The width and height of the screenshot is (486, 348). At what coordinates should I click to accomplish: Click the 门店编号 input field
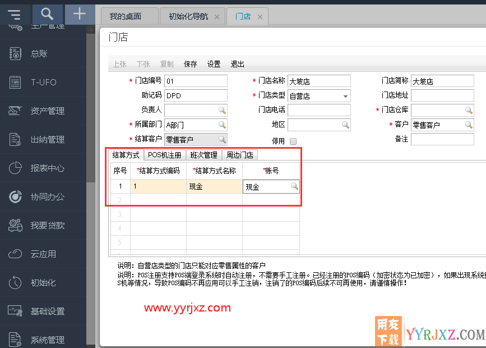coord(196,81)
